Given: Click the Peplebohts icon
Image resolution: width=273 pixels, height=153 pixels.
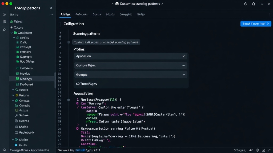Looking at the screenshot, I should point(16,132).
